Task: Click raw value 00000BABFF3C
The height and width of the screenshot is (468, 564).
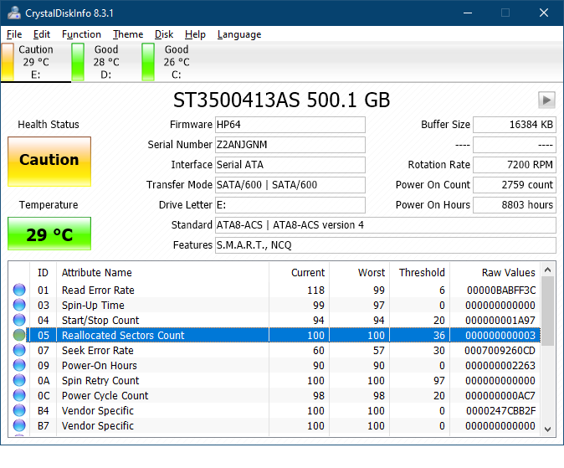Action: coord(501,291)
